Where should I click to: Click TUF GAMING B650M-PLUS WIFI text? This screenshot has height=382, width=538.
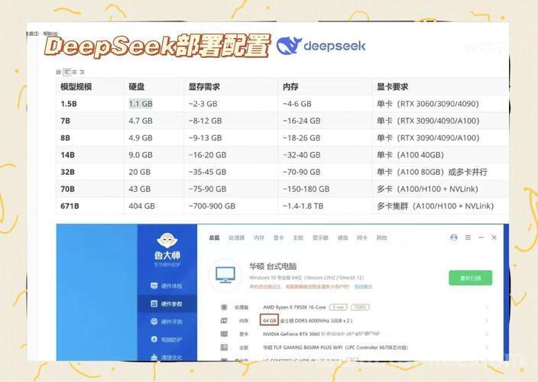coord(308,348)
